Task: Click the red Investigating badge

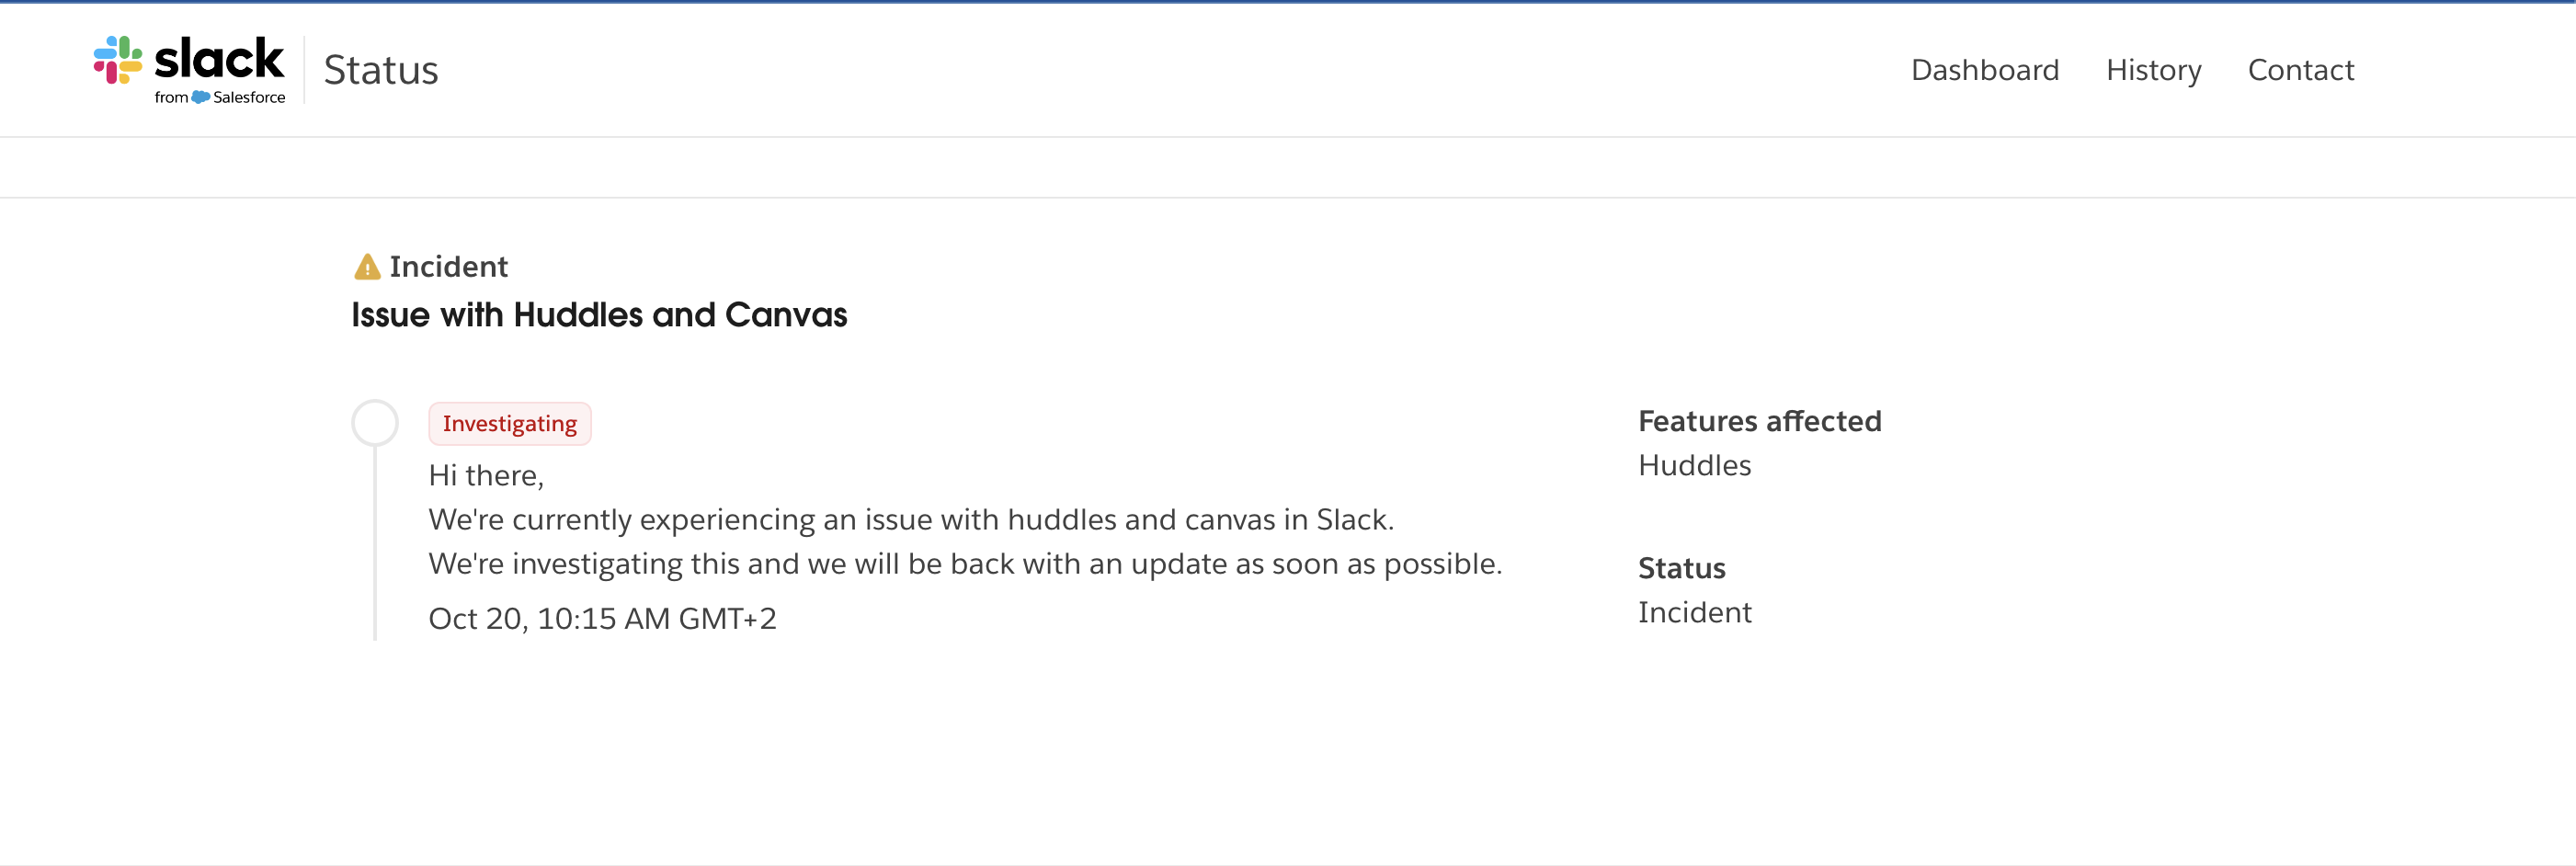Action: click(510, 424)
